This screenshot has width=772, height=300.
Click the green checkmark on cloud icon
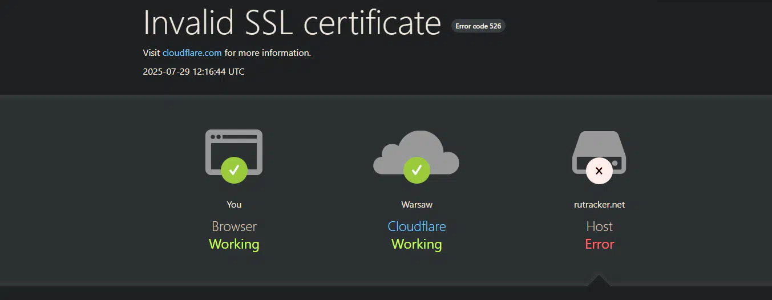coord(417,170)
